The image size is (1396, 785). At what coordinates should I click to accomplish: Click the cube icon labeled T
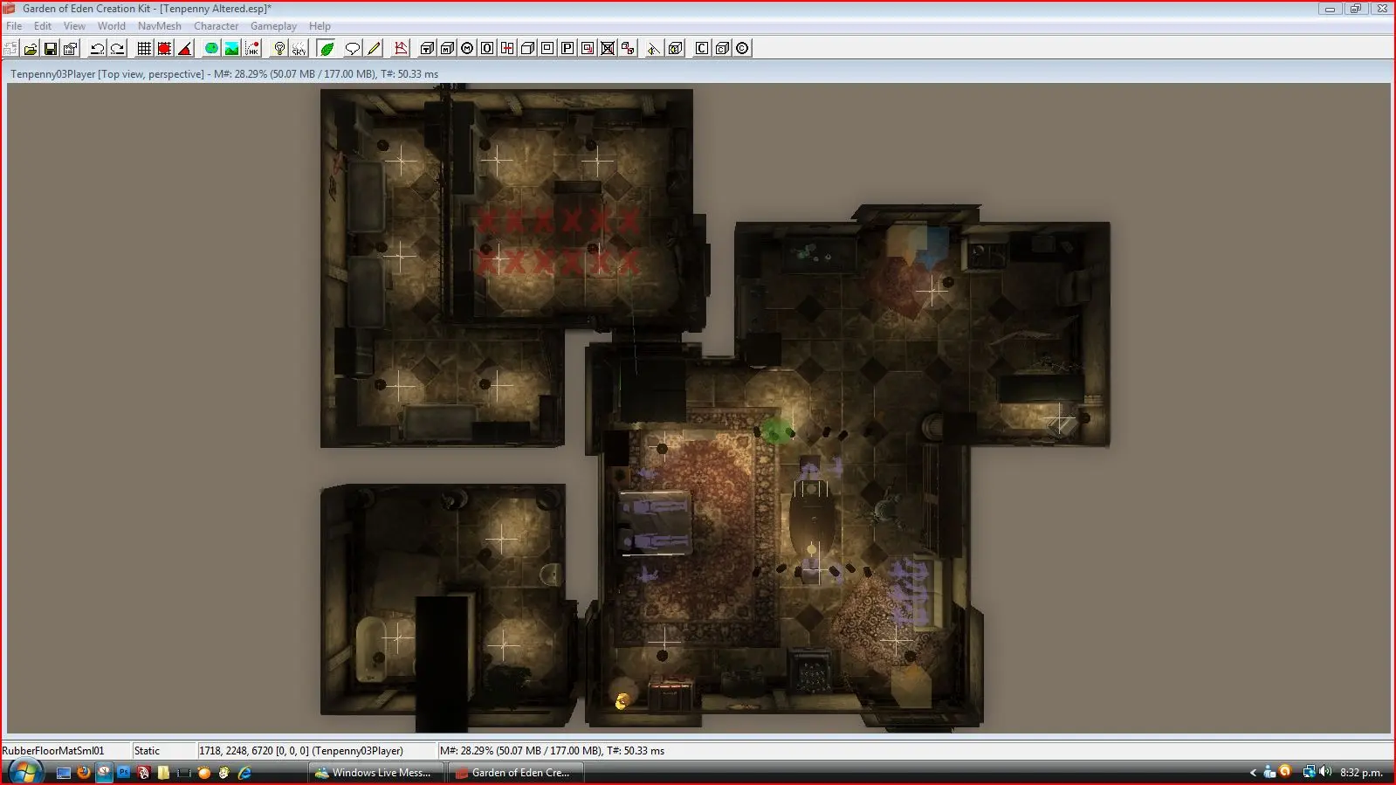(427, 49)
